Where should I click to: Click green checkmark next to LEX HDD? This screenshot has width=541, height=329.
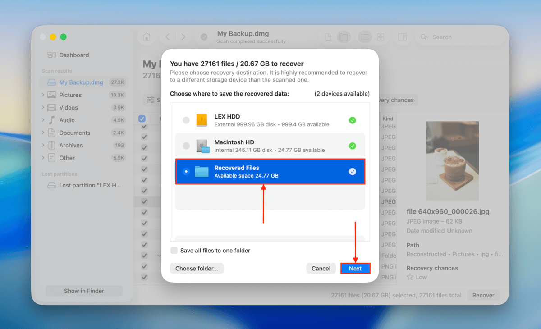(353, 120)
